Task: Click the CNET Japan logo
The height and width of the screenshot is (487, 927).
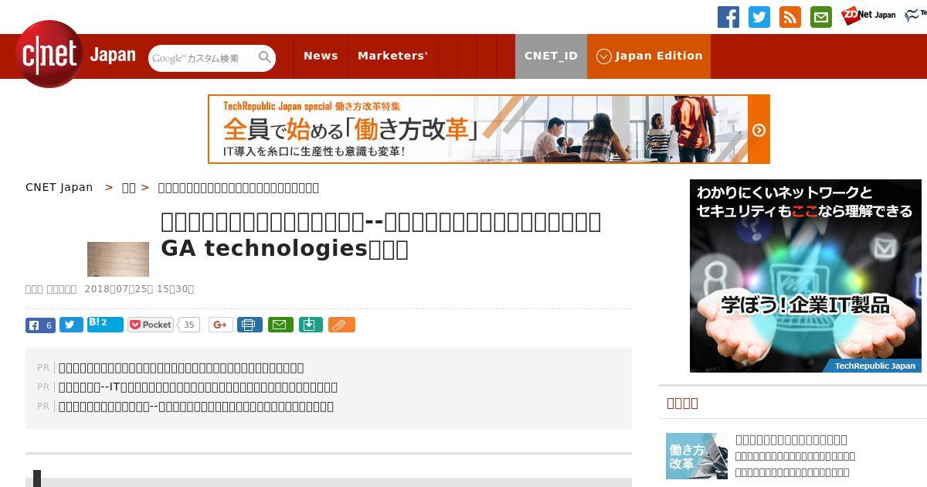Action: click(76, 55)
